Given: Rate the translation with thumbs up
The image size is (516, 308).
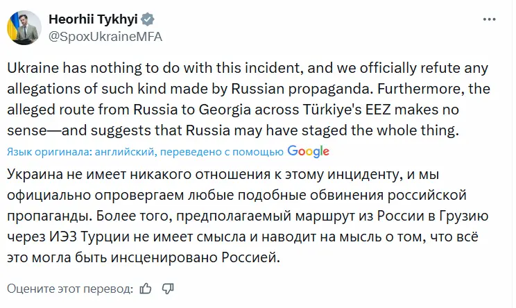Looking at the screenshot, I should (146, 287).
